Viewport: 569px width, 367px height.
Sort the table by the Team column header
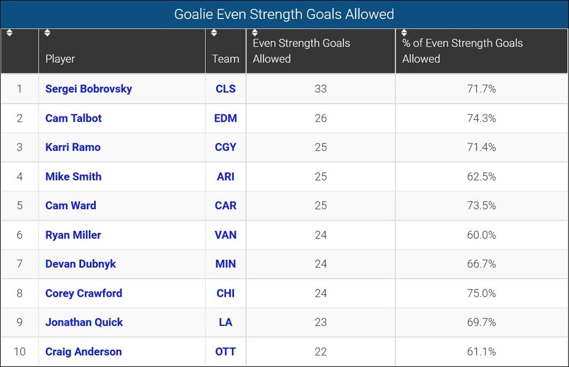225,58
